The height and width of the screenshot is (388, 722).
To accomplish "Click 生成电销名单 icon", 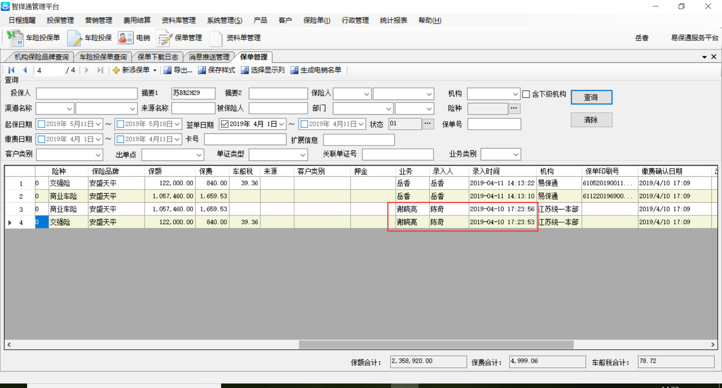I will tap(294, 70).
